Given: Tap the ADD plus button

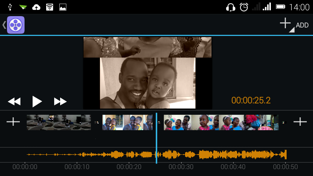Looking at the screenshot, I should [294, 25].
